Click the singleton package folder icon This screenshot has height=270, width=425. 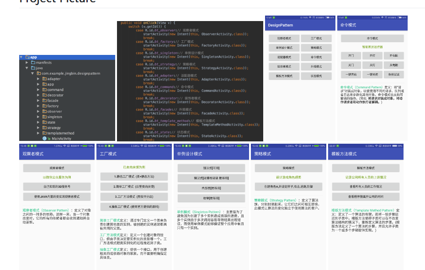click(44, 117)
